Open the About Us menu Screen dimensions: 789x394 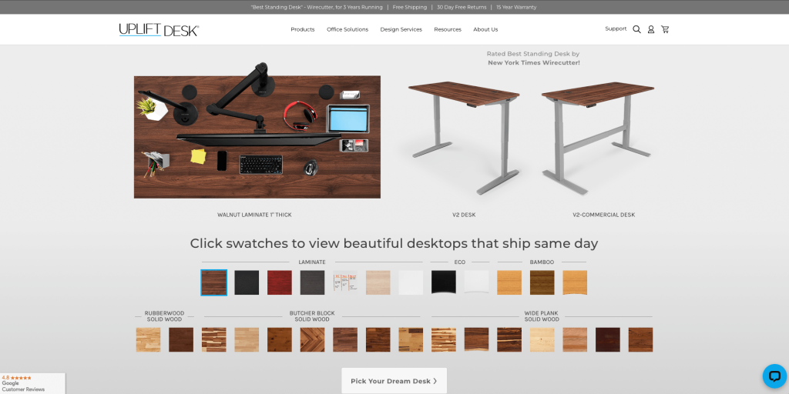[x=485, y=29]
